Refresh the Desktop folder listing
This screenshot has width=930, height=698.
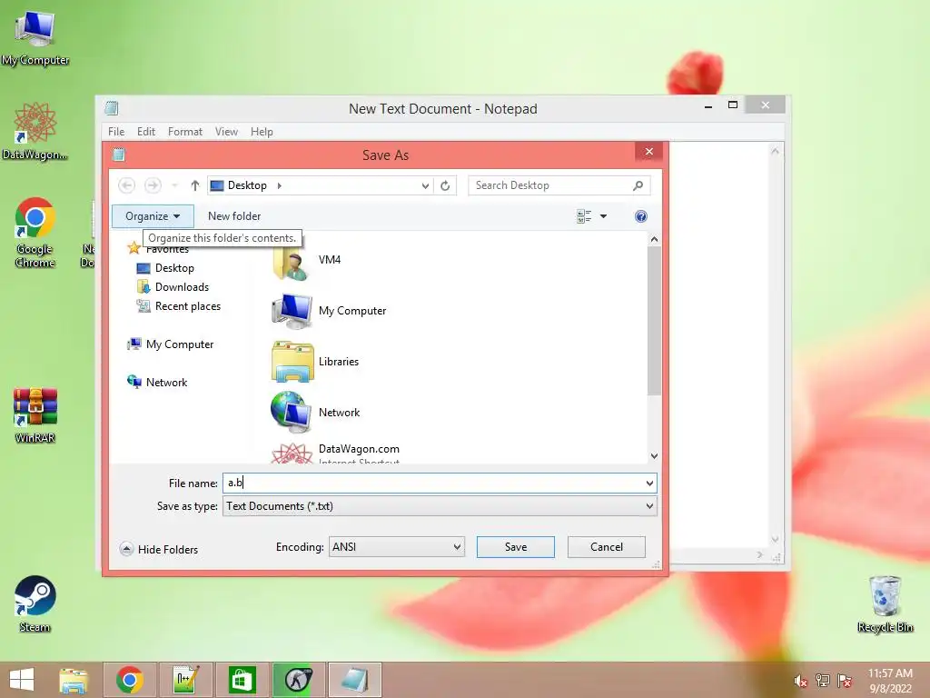point(445,185)
